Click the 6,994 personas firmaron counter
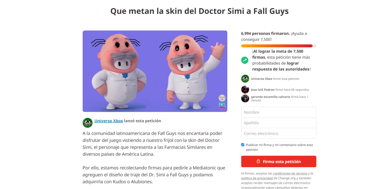 coord(265,34)
